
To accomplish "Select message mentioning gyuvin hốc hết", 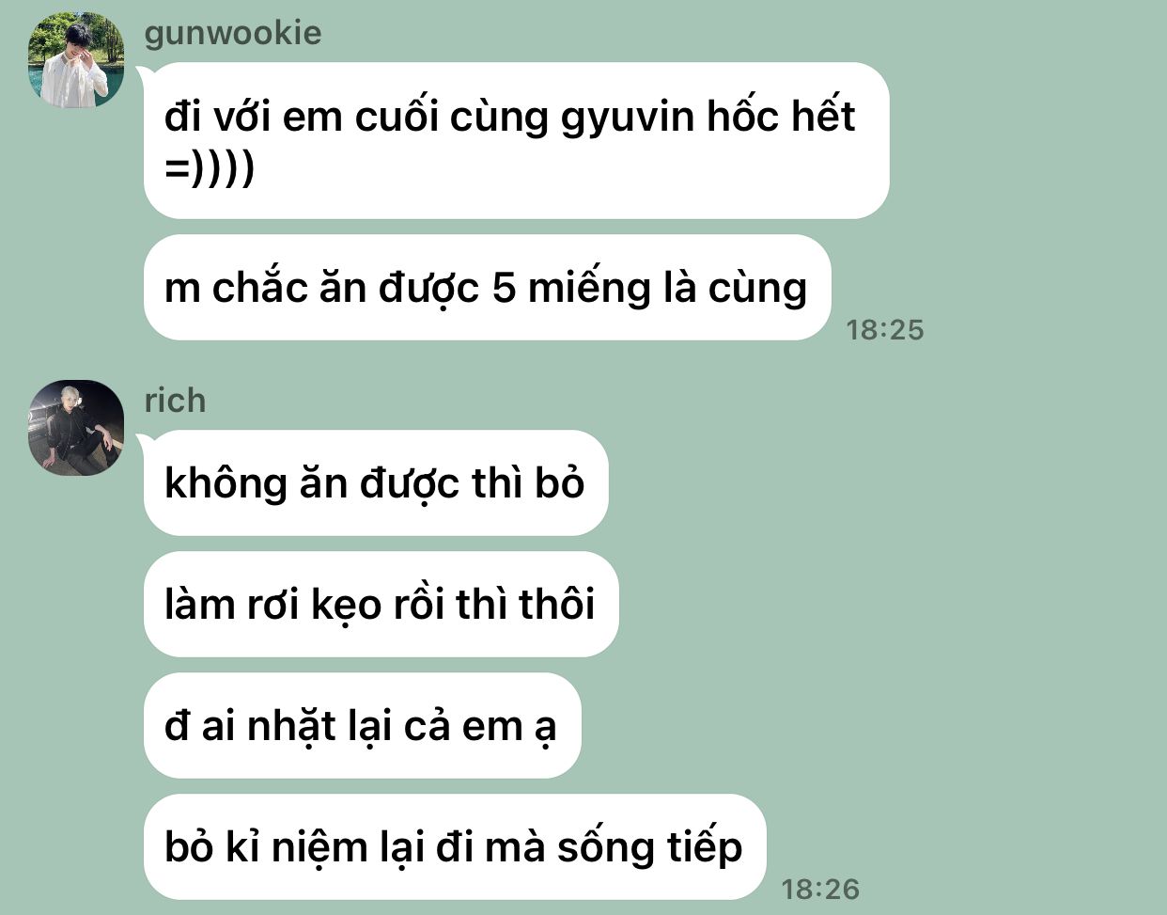I will coord(516,141).
